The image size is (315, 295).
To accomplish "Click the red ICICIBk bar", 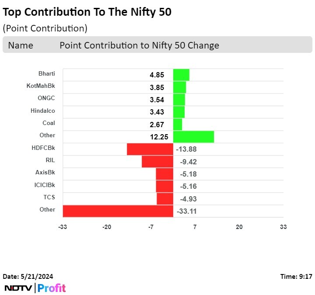I will point(164,186).
